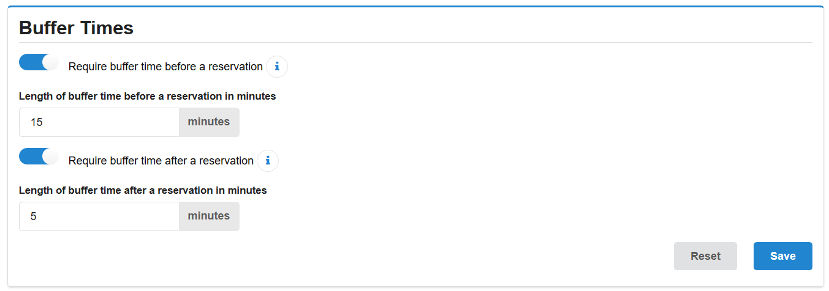The height and width of the screenshot is (291, 829).
Task: Disable buffer time before a reservation
Action: pyautogui.click(x=39, y=62)
